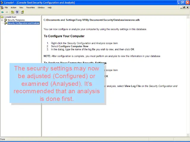Open the View menu
Image resolution: width=190 pixels, height=142 pixels.
[21, 7]
